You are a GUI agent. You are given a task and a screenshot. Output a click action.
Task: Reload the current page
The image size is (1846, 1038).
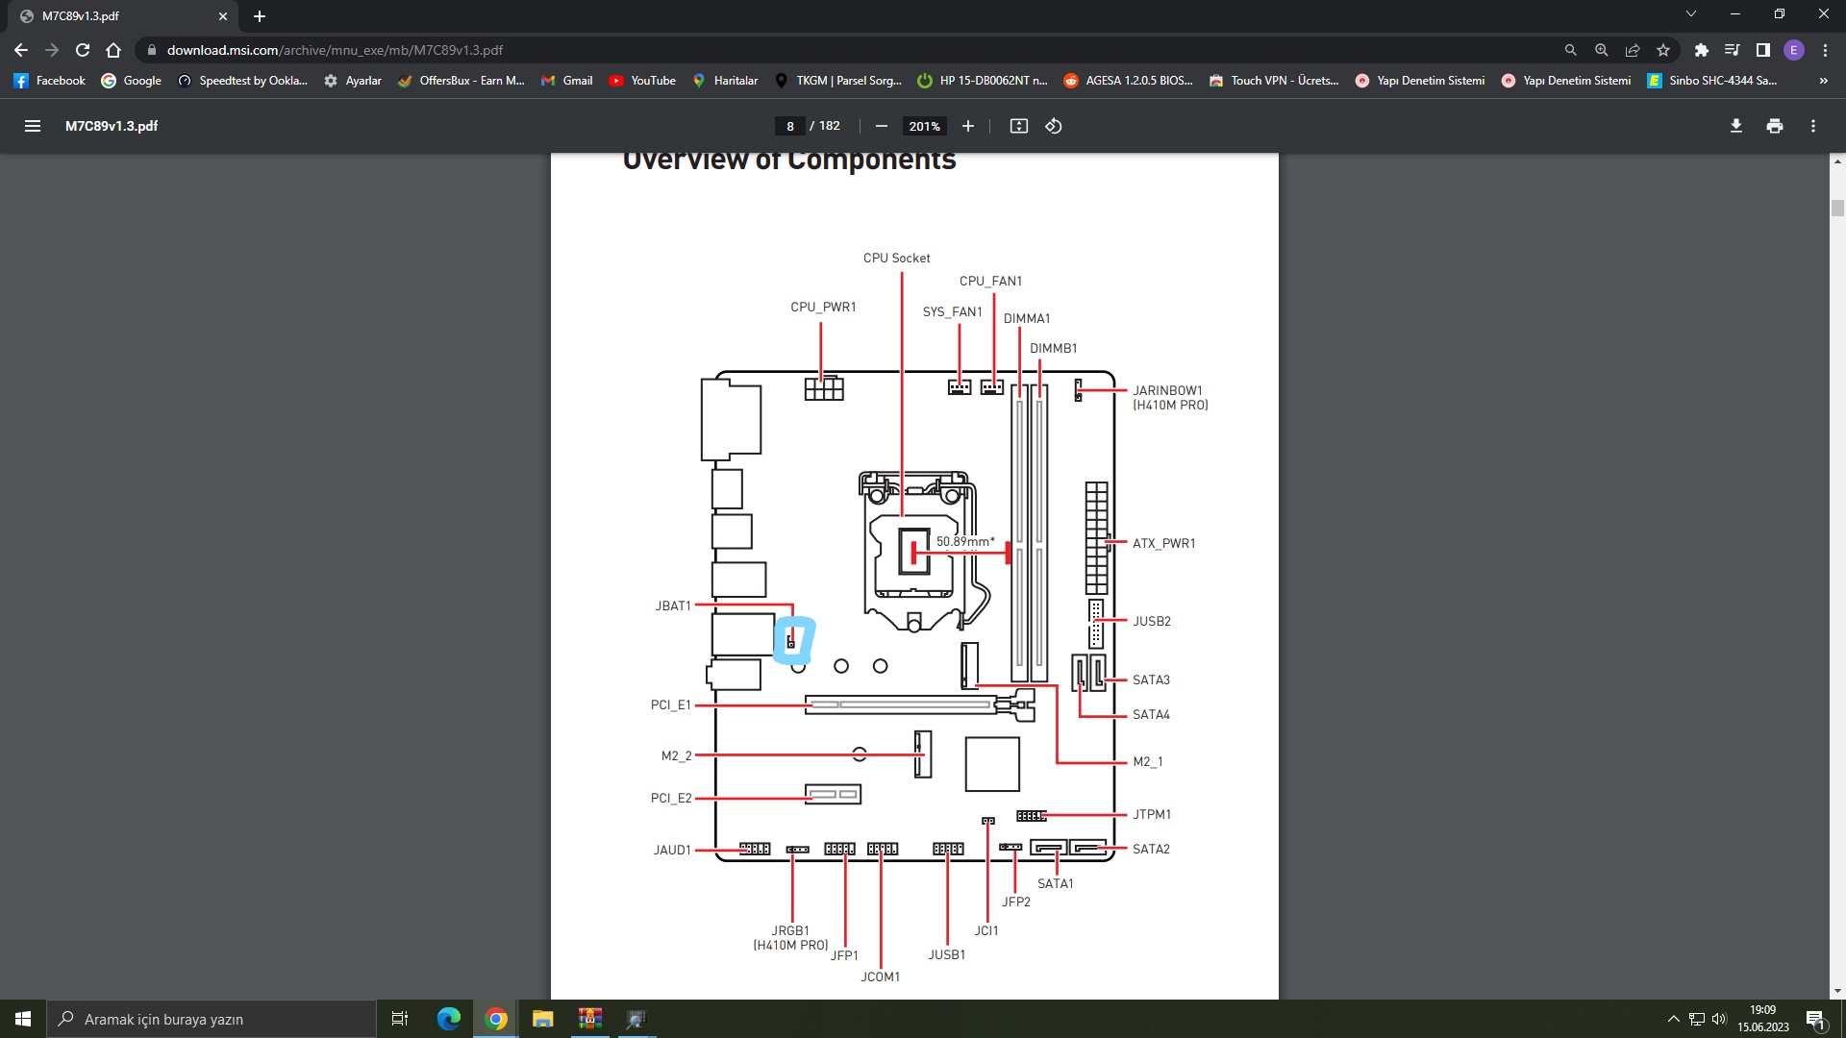[x=83, y=50]
